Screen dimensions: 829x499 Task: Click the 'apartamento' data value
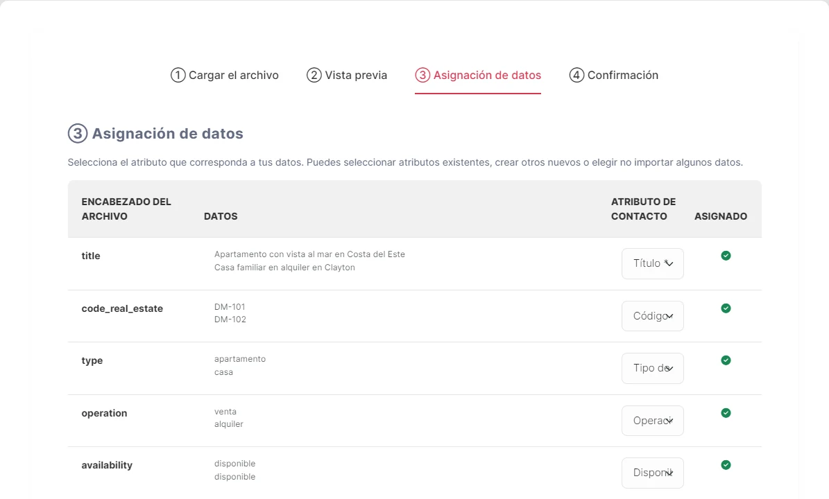point(240,359)
